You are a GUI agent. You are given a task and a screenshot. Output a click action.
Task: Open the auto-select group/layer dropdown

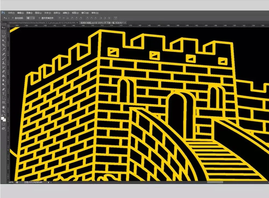(31, 18)
